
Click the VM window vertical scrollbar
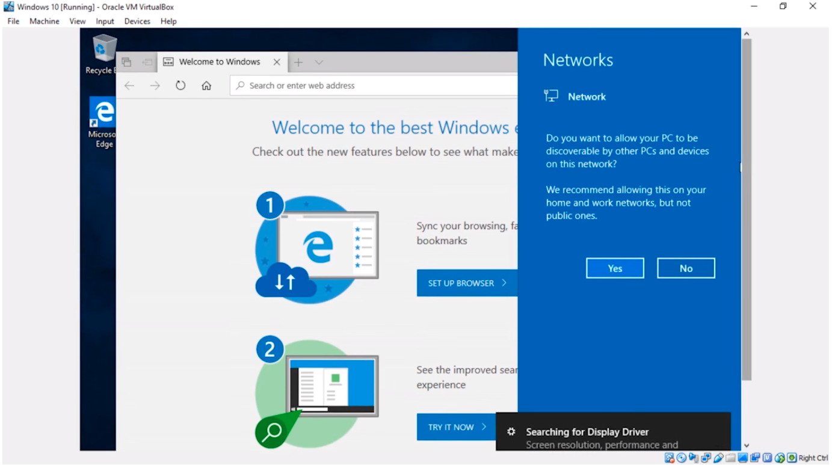click(747, 211)
